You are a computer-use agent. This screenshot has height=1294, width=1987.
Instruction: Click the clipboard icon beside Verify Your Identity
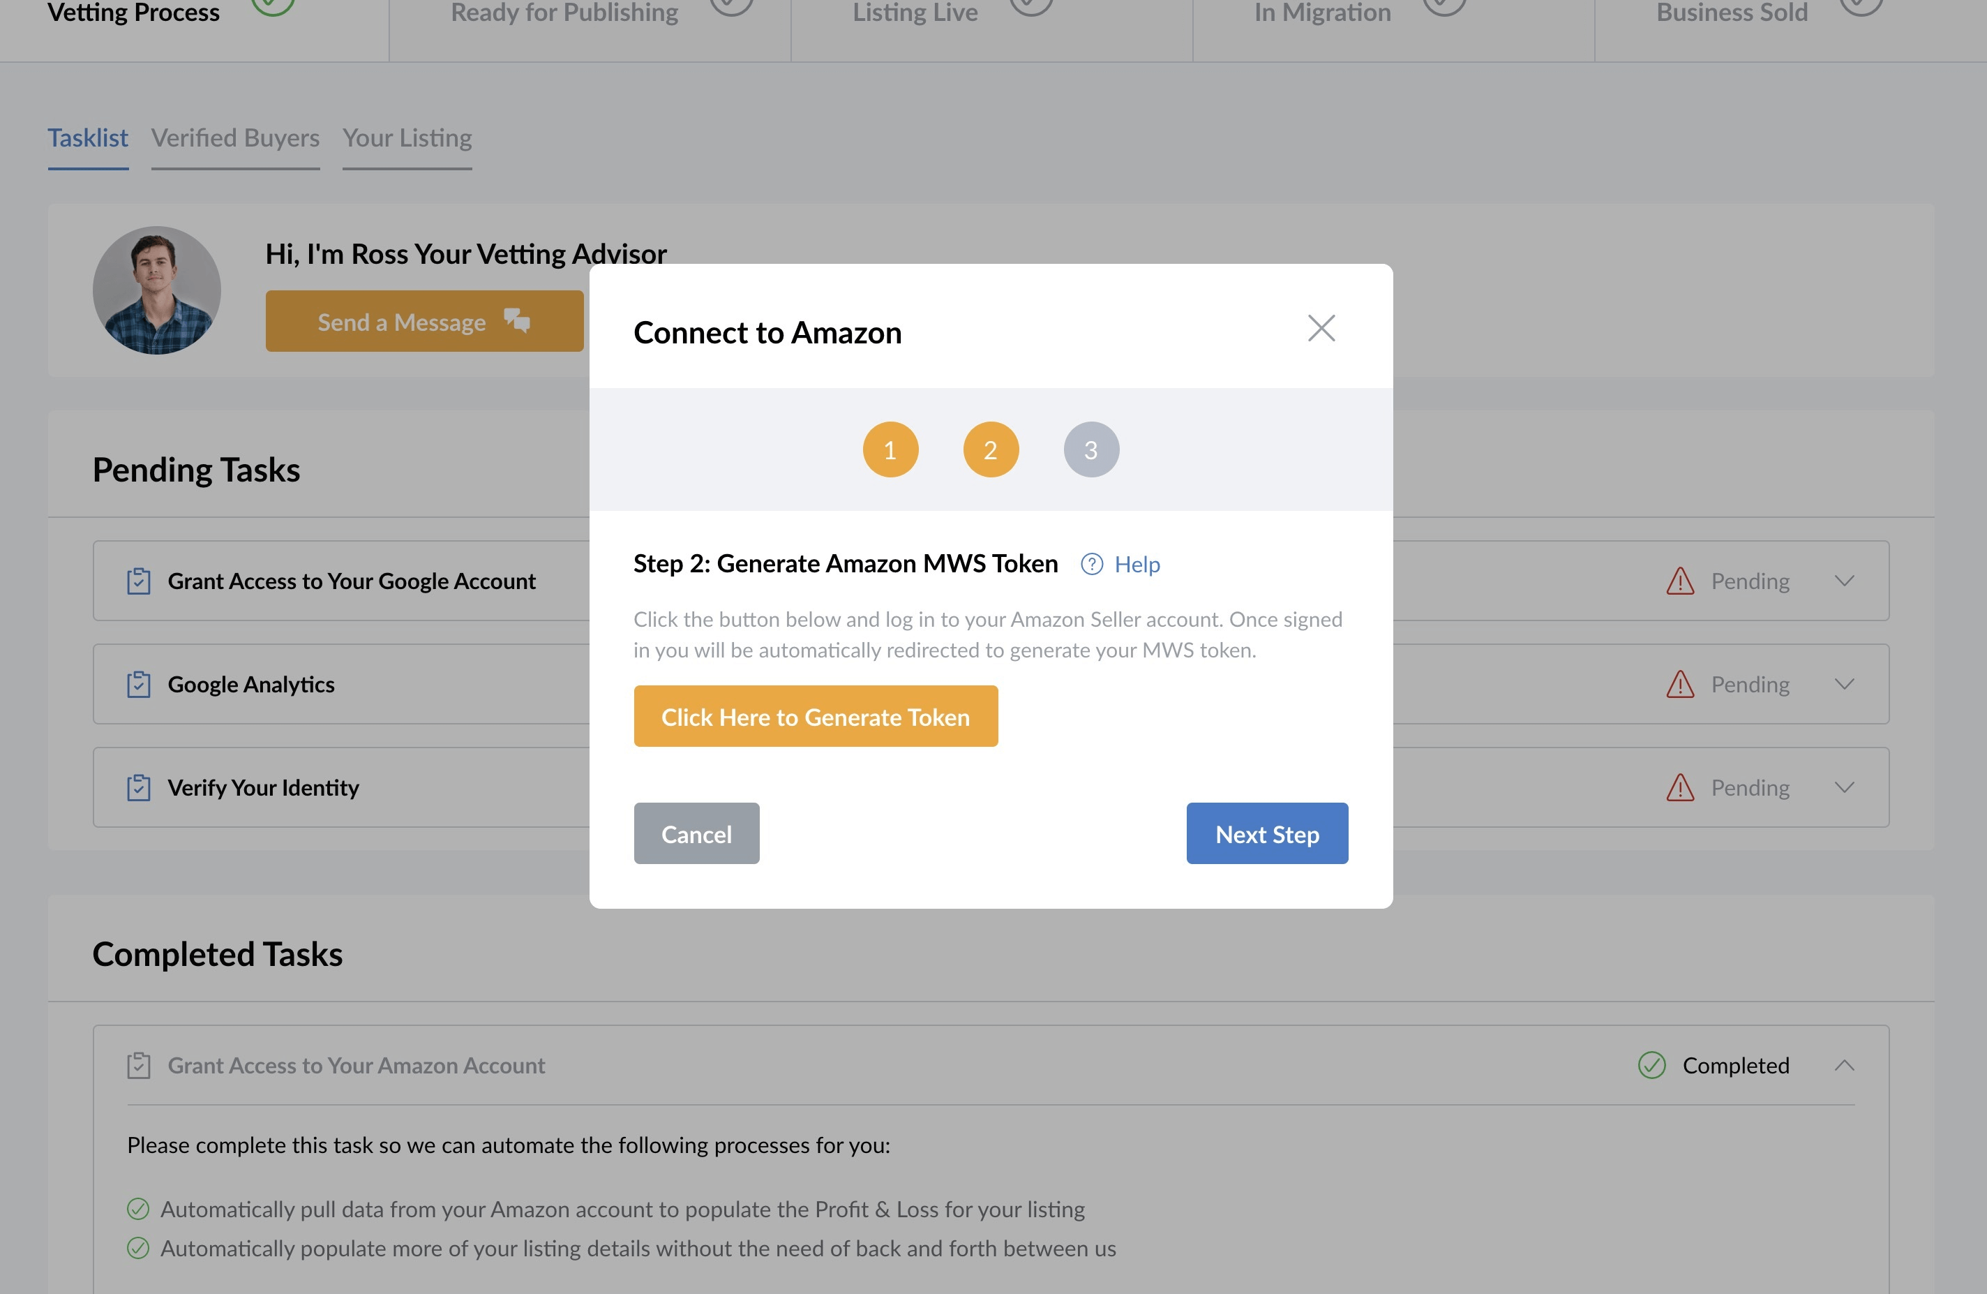coord(139,788)
